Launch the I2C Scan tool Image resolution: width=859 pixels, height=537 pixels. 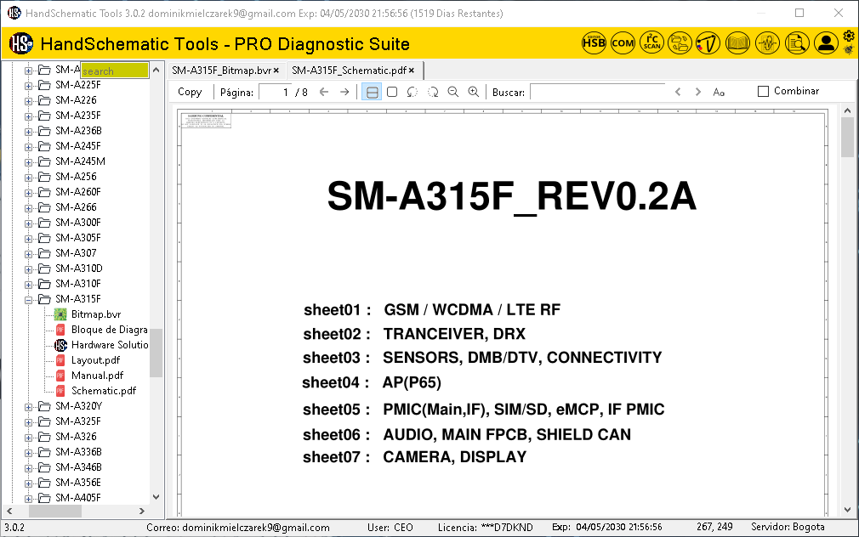[x=652, y=42]
